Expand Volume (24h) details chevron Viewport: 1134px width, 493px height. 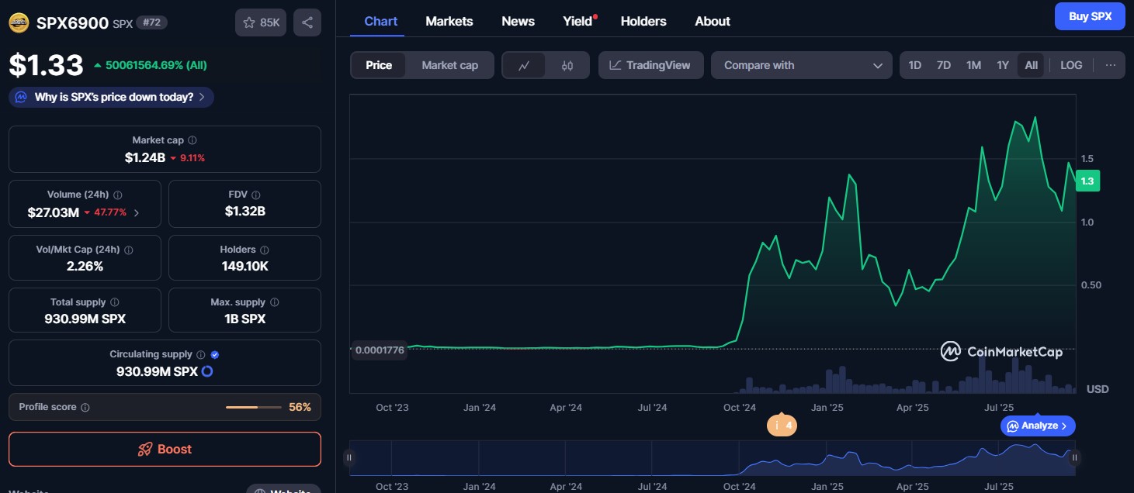point(137,212)
